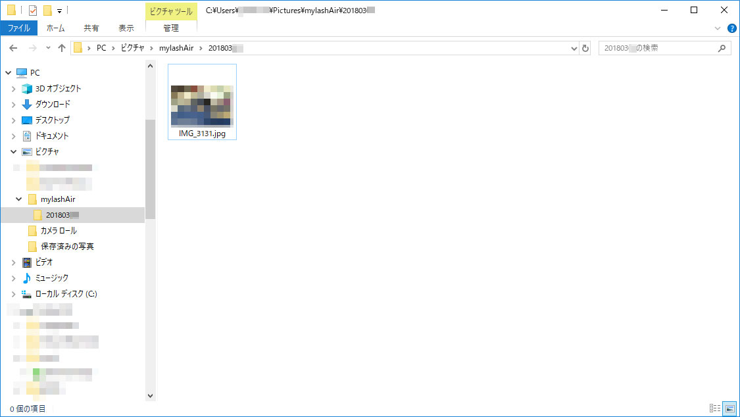Click the IMG_3131.jpg file name
The image size is (740, 417).
pos(202,134)
